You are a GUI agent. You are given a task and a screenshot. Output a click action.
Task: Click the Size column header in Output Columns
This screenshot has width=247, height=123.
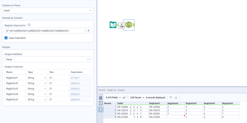pos(59,72)
